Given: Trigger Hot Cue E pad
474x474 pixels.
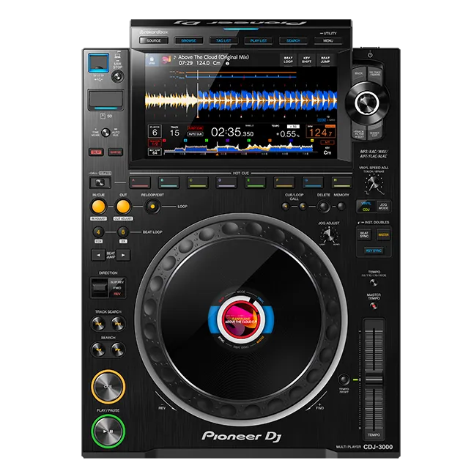Looking at the screenshot, I should click(256, 182).
